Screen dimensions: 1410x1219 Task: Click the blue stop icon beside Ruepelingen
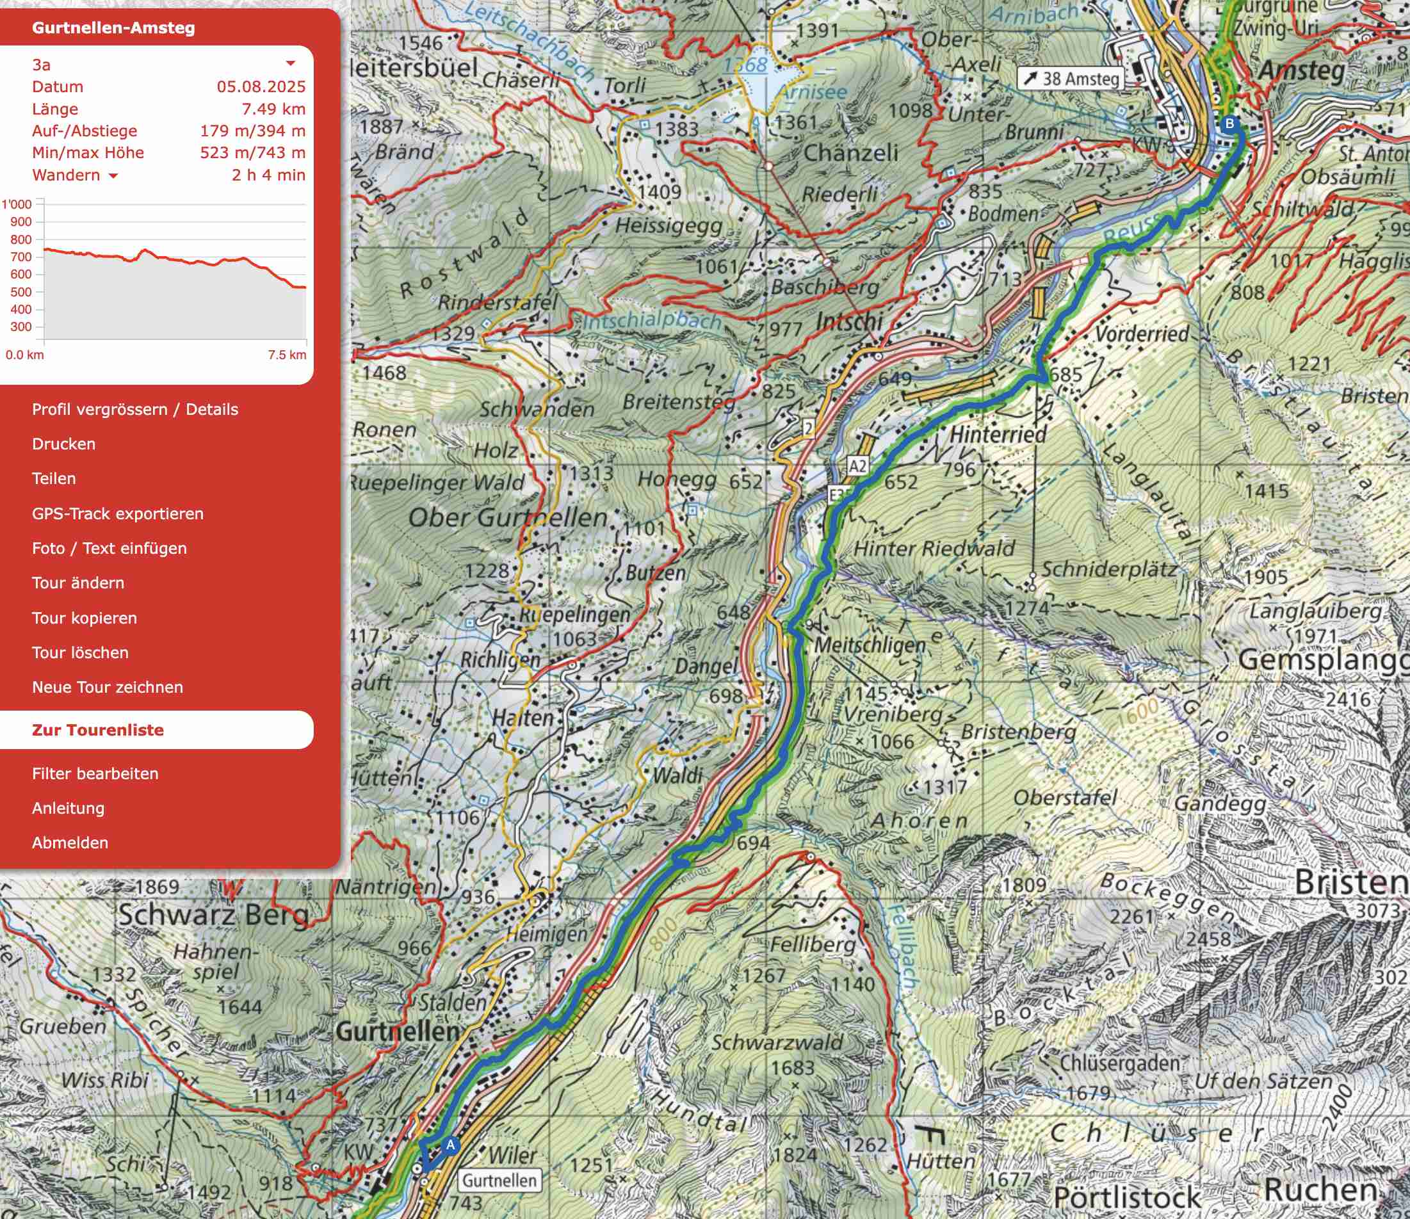coord(469,622)
